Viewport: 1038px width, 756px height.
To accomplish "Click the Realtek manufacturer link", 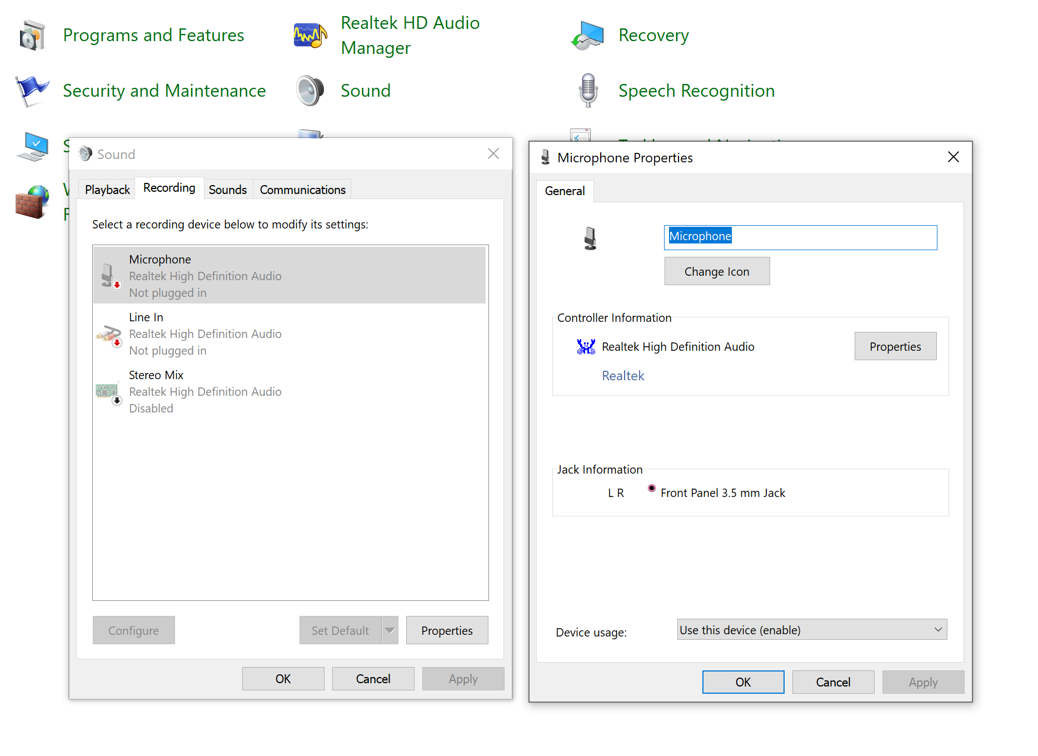I will [623, 376].
